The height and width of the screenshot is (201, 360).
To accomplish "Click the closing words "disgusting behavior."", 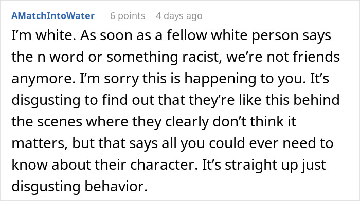I will point(79,187).
